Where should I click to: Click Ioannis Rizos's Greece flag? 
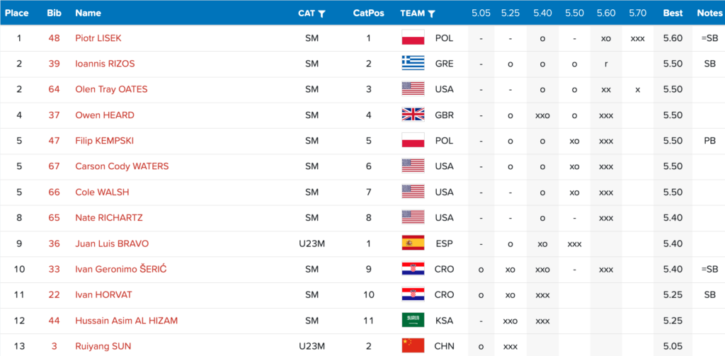coord(413,64)
